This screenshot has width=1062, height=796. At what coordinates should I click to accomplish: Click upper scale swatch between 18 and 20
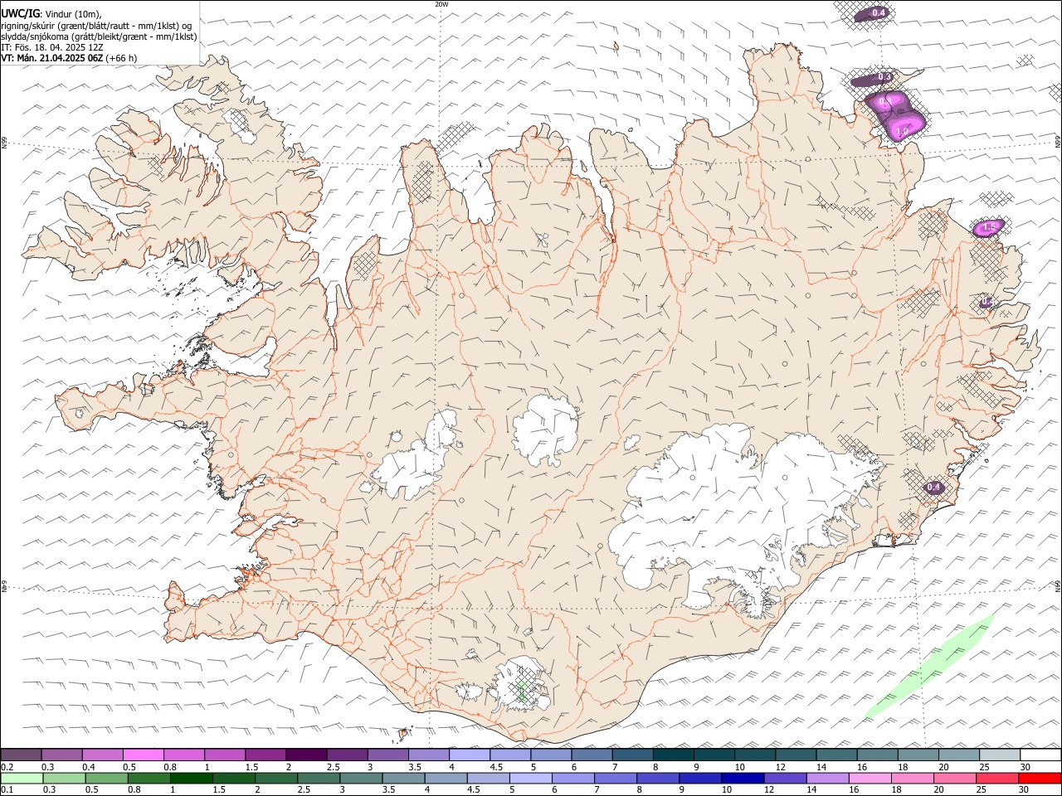(918, 755)
